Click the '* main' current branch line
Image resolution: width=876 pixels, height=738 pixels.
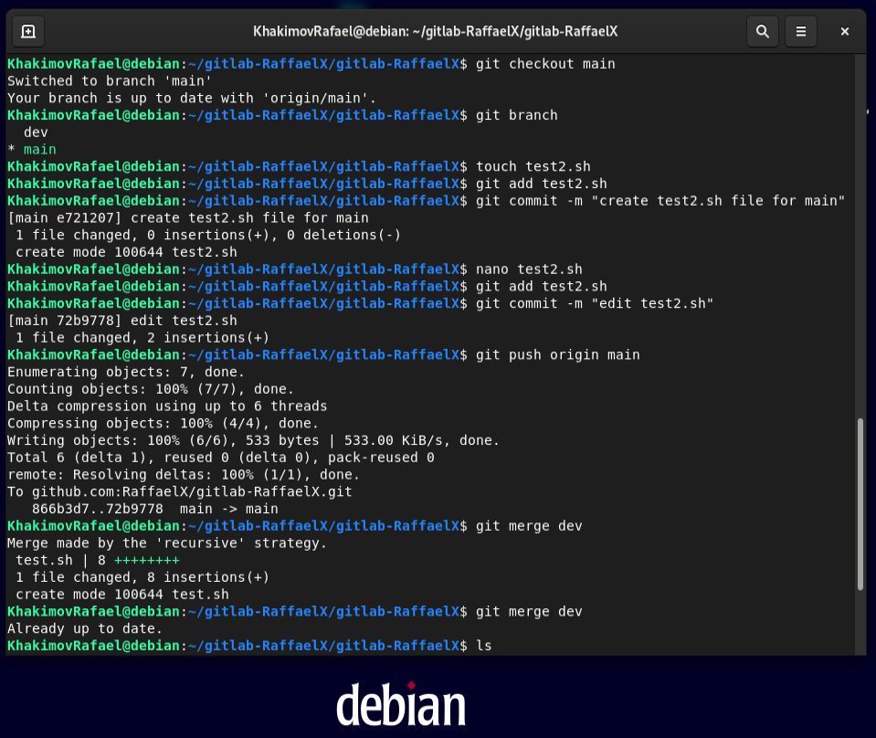(32, 150)
